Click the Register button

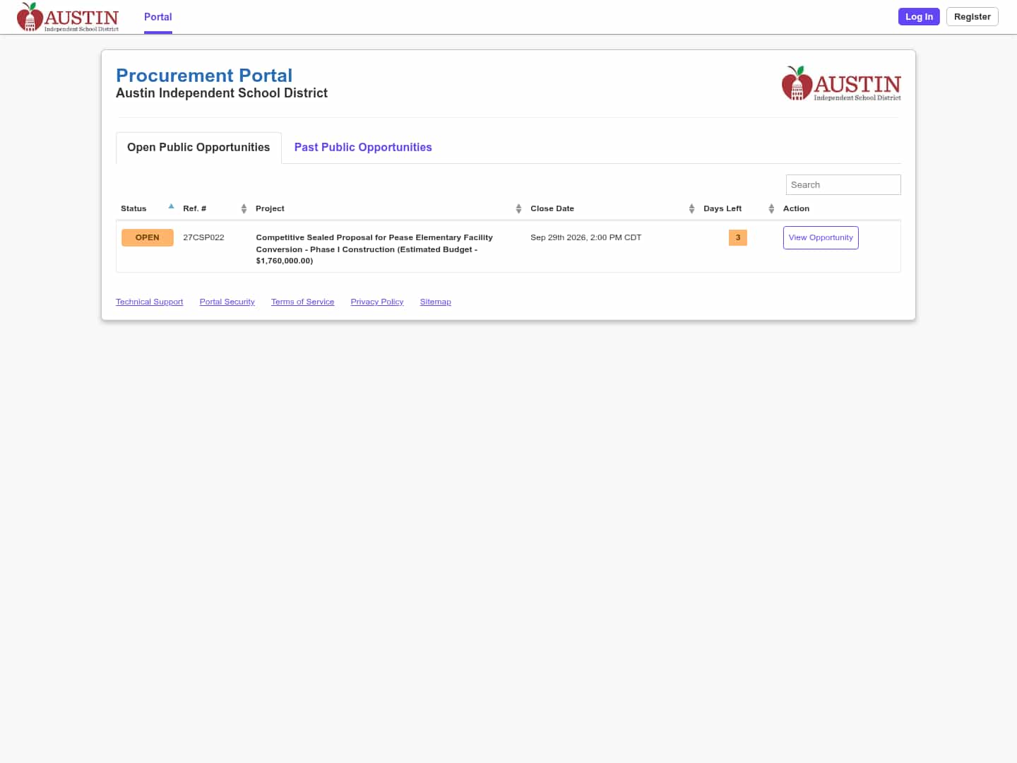click(x=973, y=17)
